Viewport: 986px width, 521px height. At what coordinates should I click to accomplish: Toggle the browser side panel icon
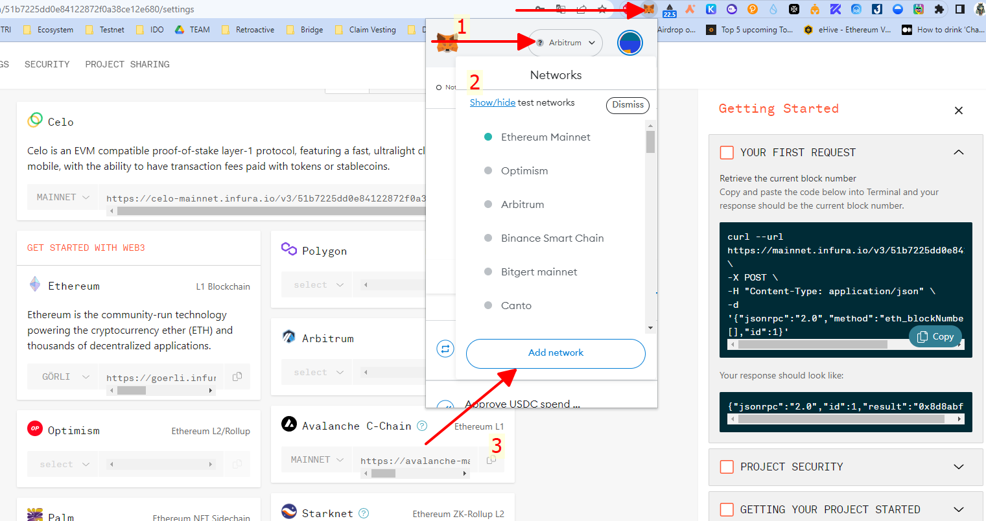(x=960, y=9)
